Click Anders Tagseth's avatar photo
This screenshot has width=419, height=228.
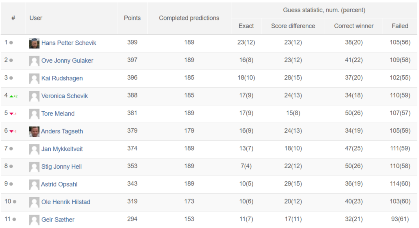pos(34,131)
